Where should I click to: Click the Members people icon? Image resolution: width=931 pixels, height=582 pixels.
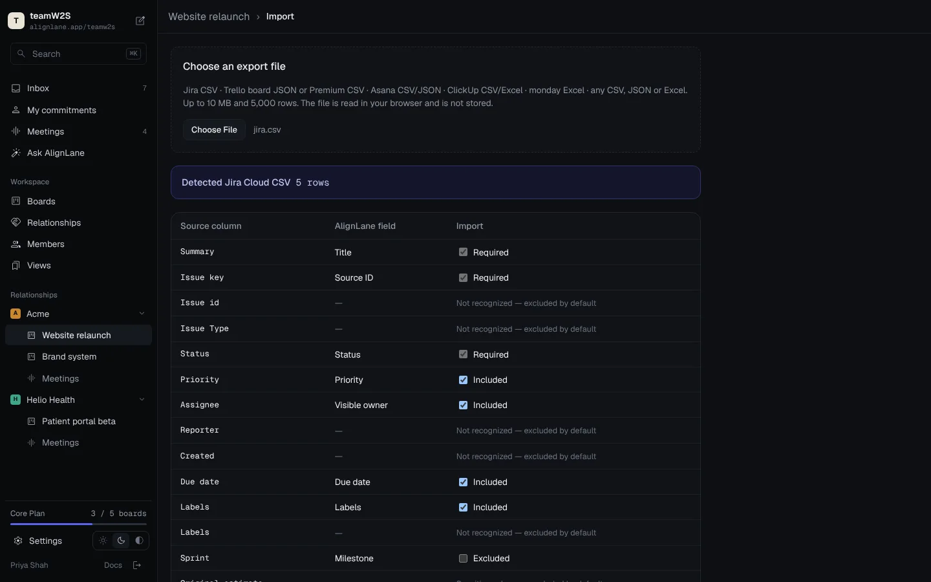pos(16,244)
